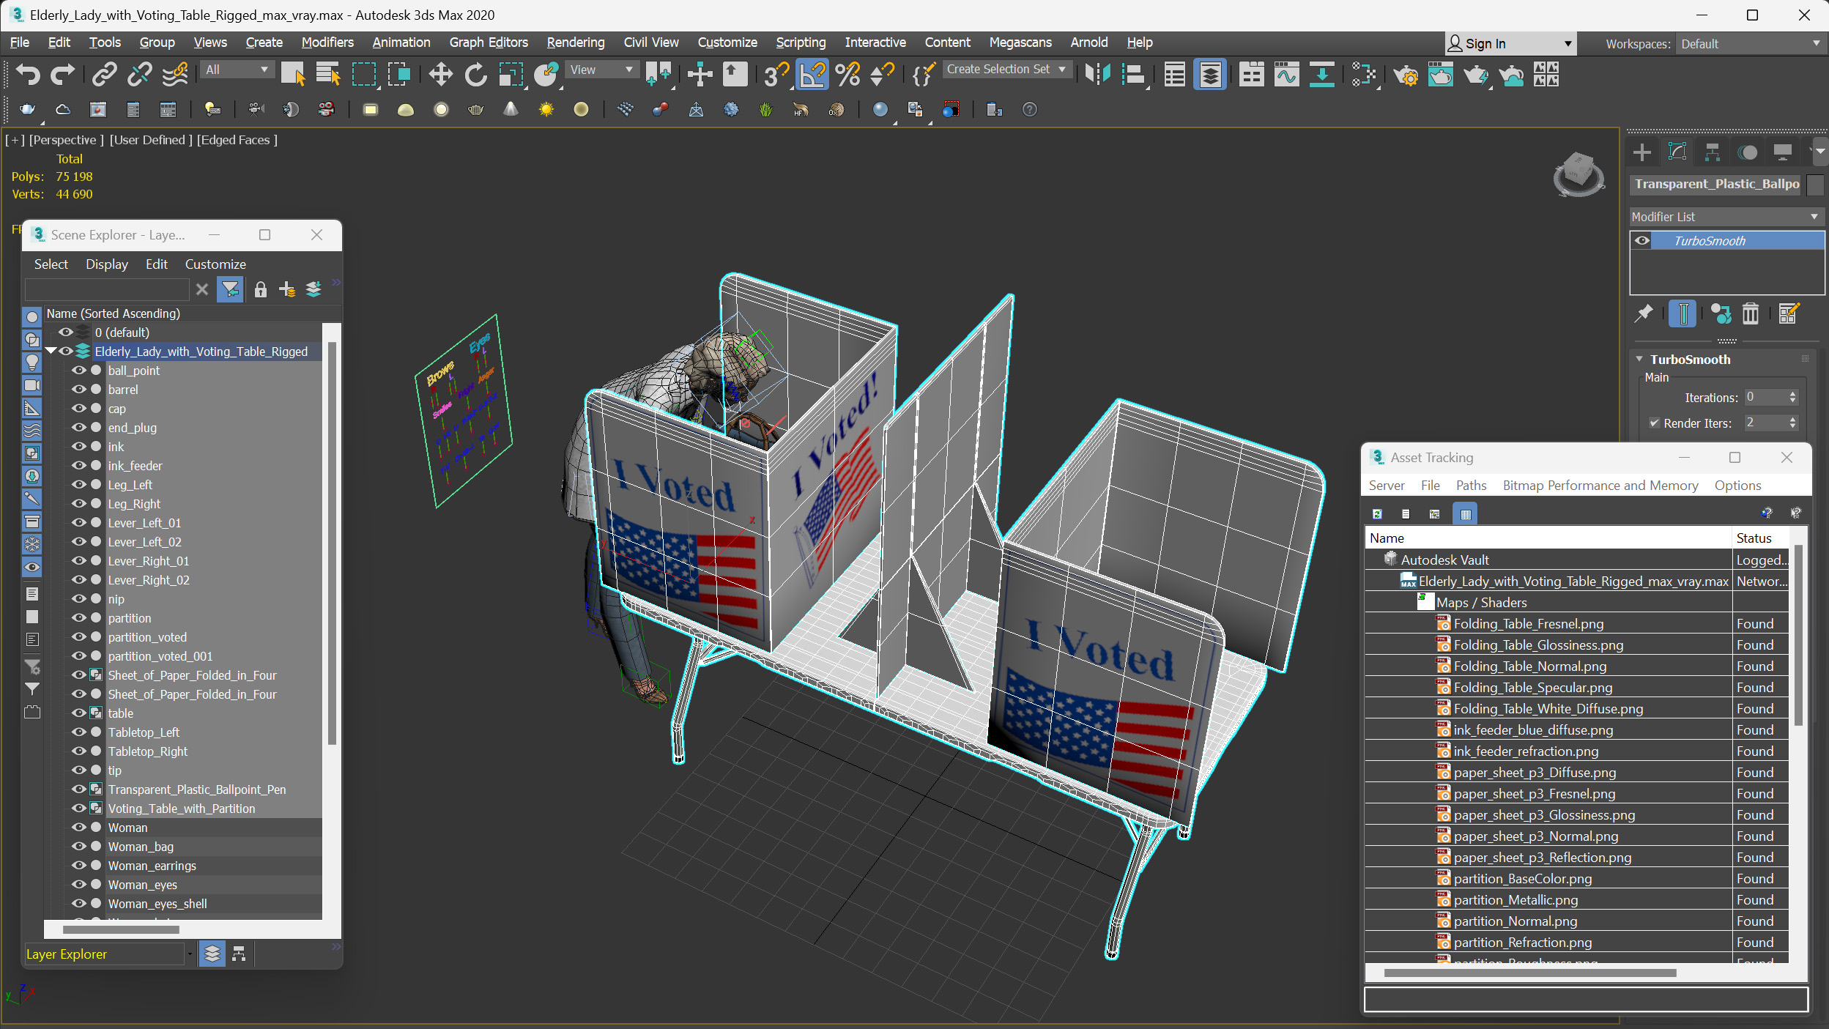Open the Modifiers menu

click(327, 42)
